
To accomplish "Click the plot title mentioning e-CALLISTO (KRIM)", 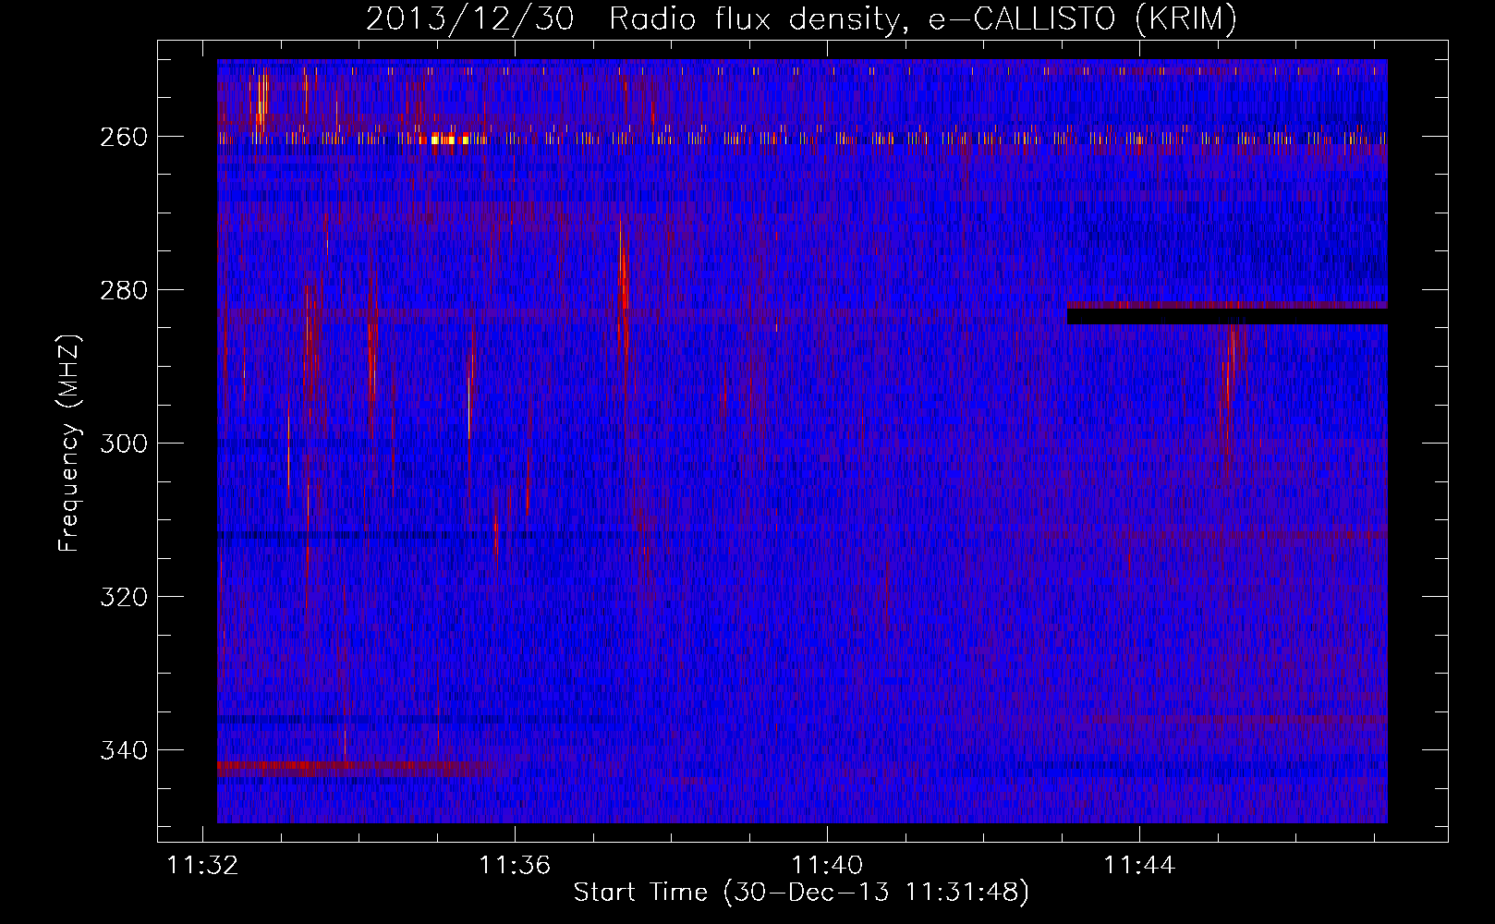I will click(x=801, y=18).
